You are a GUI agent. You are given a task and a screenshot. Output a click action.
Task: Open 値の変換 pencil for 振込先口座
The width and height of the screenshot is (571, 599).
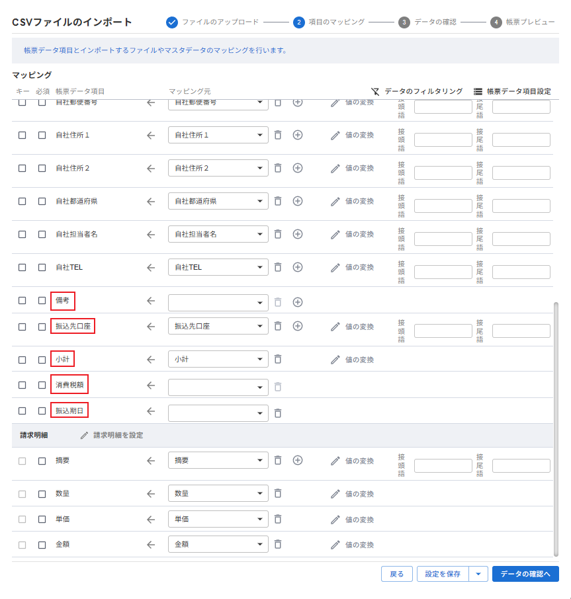335,327
